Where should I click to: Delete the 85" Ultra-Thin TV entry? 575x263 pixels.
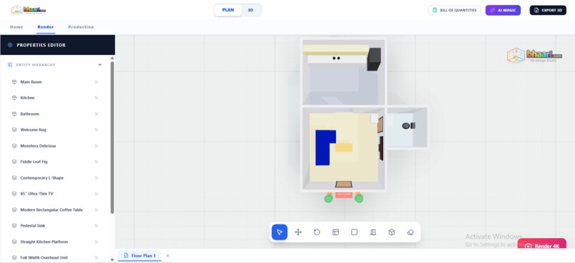96,194
